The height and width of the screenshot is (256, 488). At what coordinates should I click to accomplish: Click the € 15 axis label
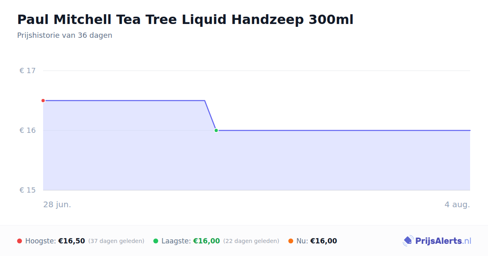(x=28, y=190)
